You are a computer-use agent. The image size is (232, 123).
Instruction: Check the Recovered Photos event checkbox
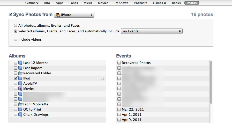tap(119, 63)
